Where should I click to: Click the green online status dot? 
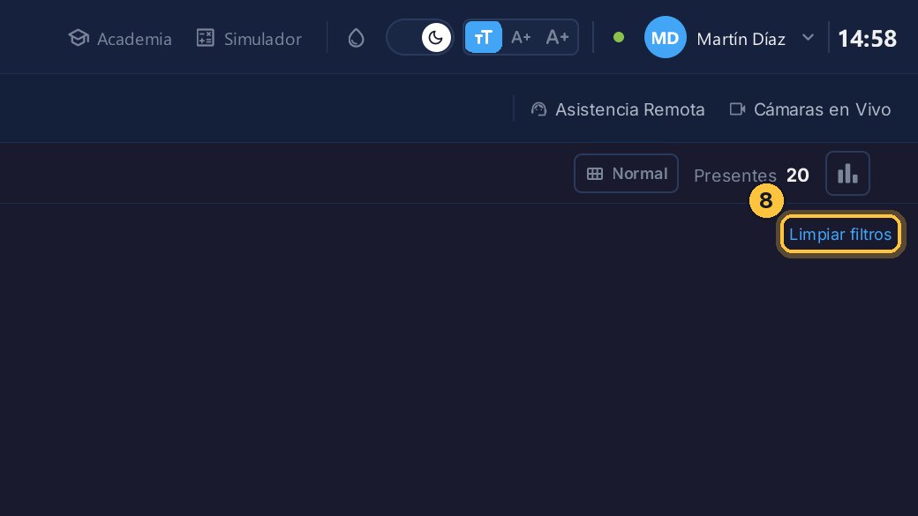tap(618, 37)
